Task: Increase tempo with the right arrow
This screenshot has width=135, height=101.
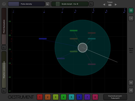Action: pyautogui.click(x=116, y=4)
